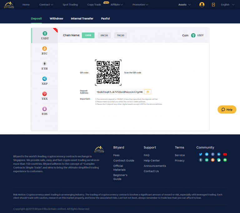This screenshot has height=213, width=240.
Task: Open the green M community icon
Action: click(207, 160)
